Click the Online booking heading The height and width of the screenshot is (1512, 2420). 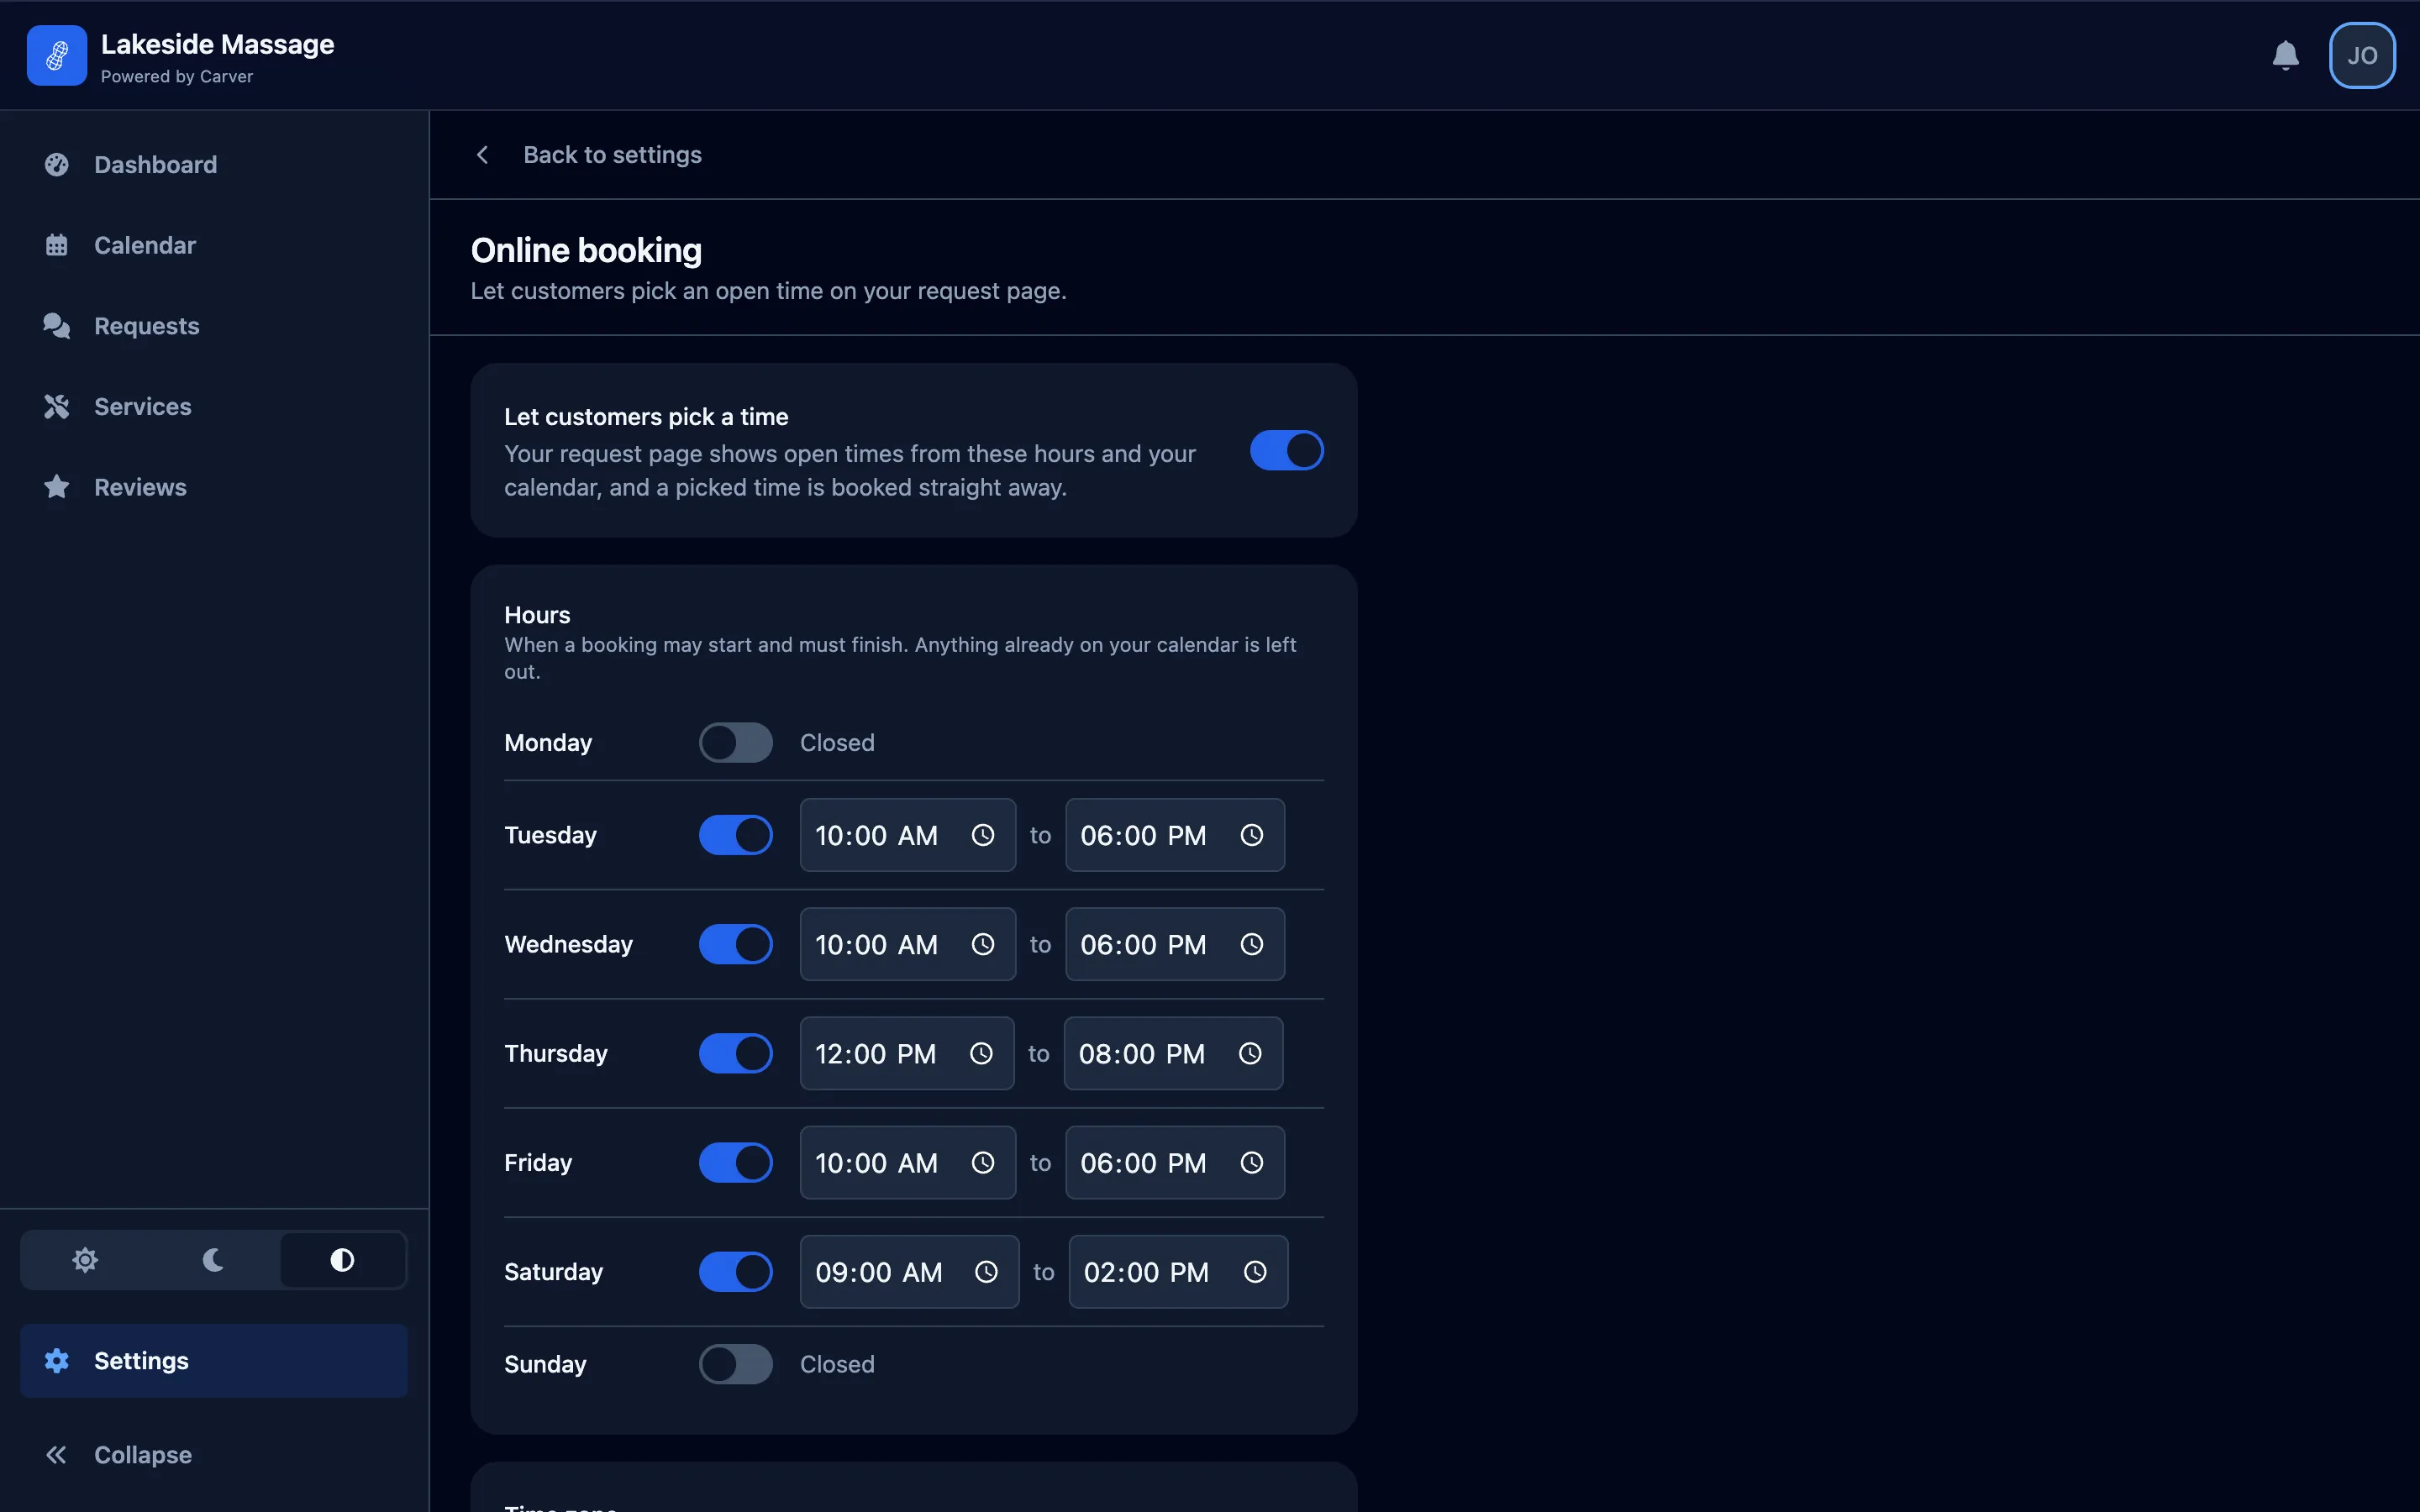586,250
